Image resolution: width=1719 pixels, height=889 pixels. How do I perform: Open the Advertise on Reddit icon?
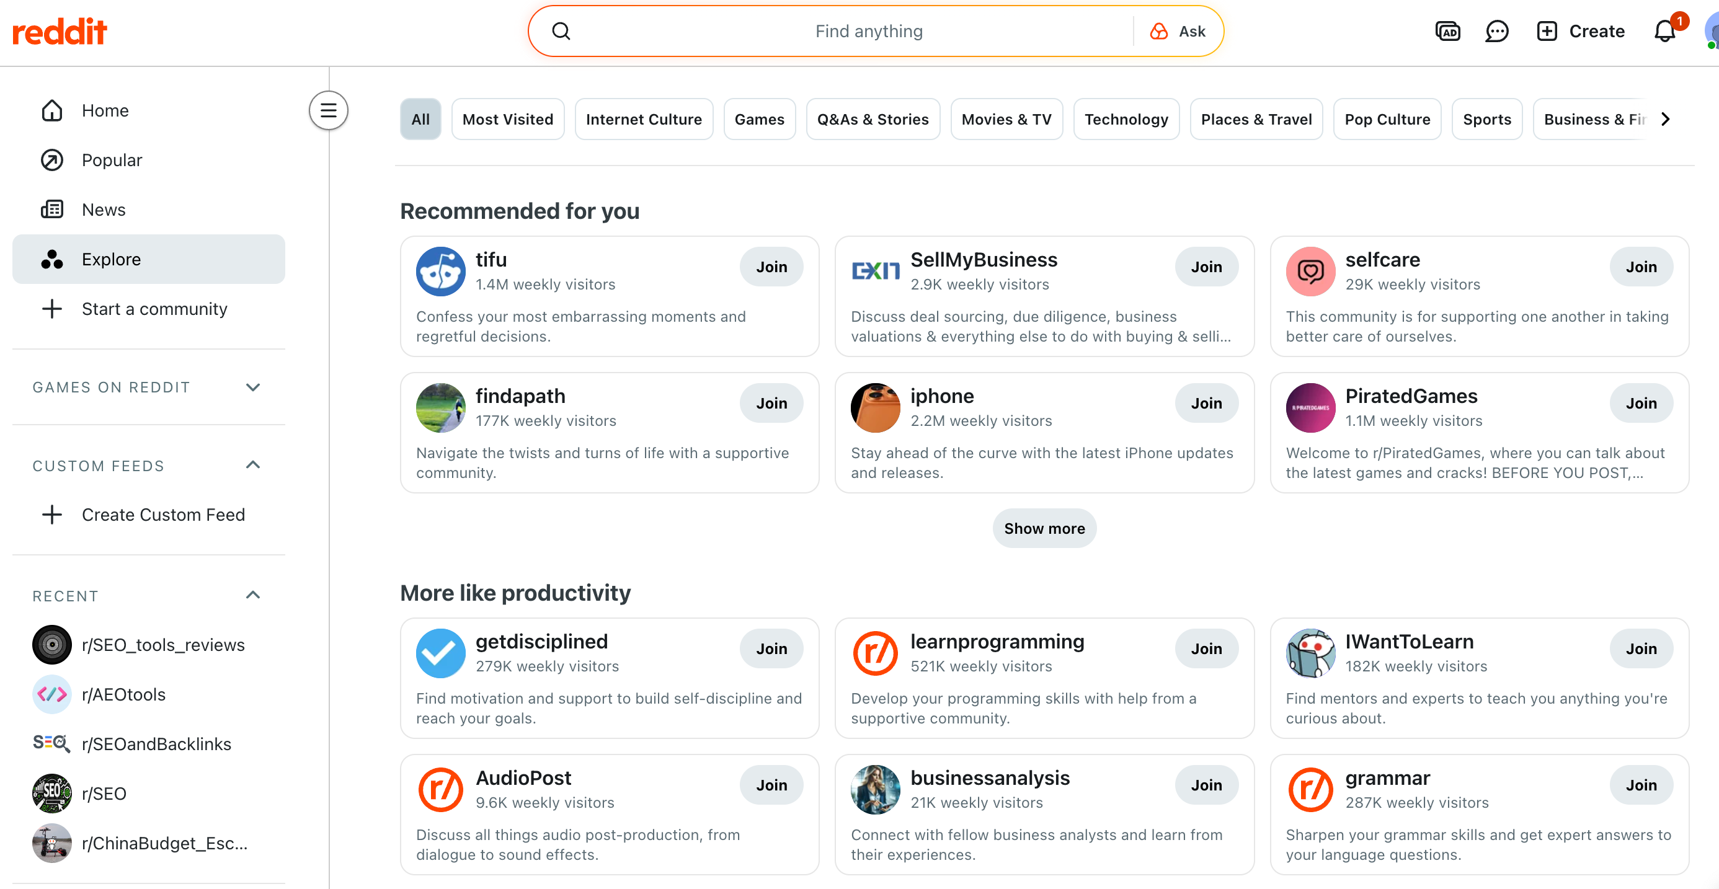[x=1447, y=32]
